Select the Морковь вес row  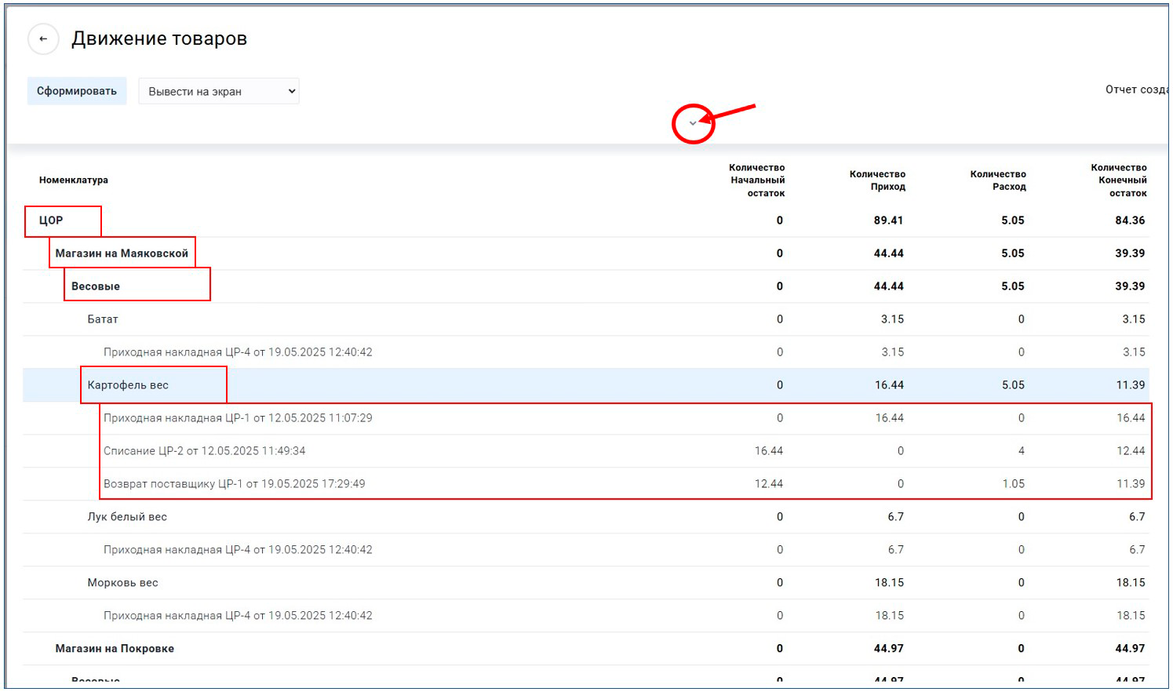click(x=122, y=583)
